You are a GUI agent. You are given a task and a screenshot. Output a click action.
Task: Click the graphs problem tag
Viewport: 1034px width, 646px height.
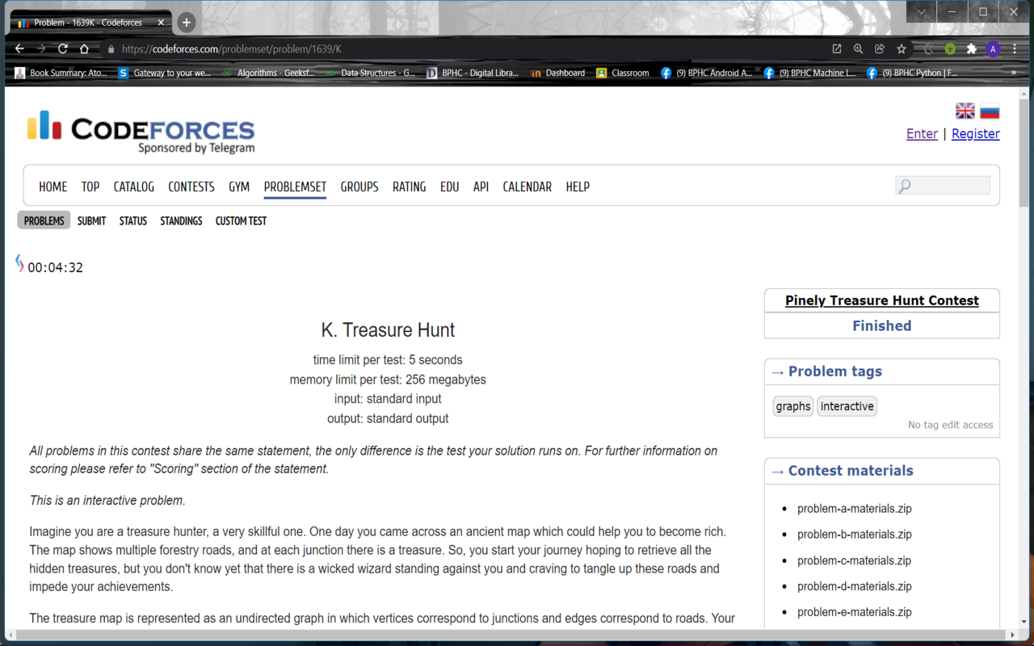[793, 406]
